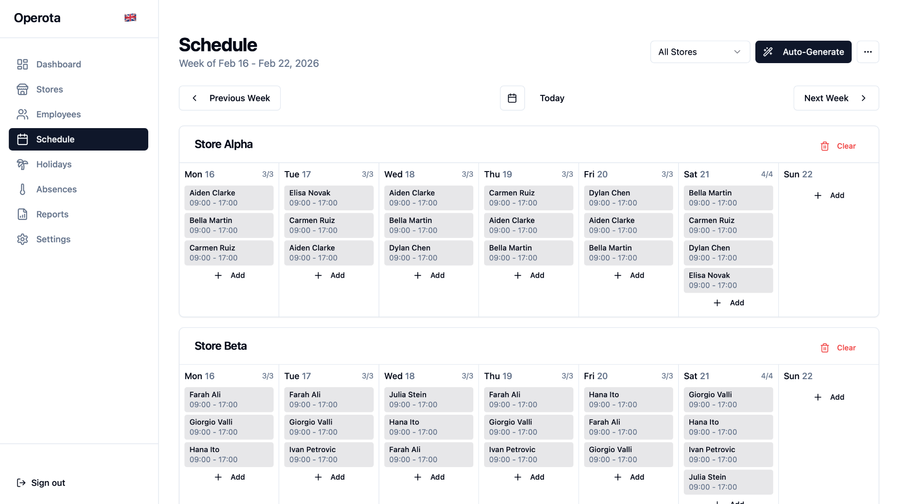Open Julia Stein's Wednesday shift in Store Beta

click(428, 399)
